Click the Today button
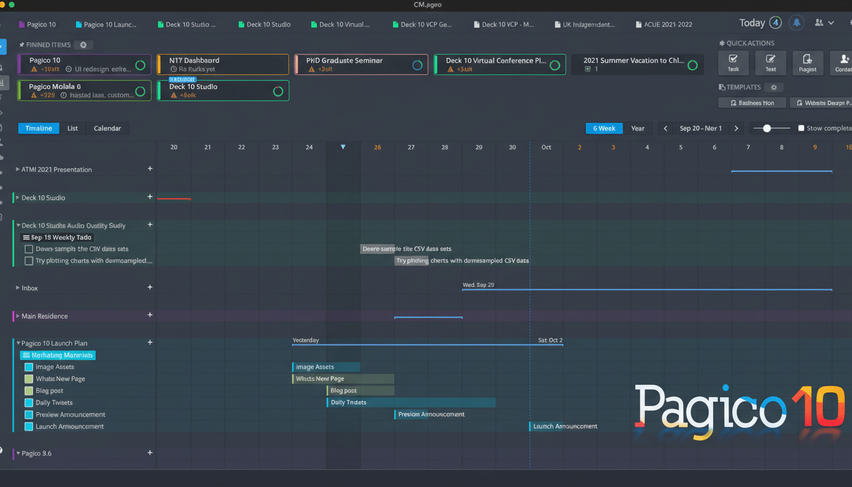Image resolution: width=852 pixels, height=487 pixels. 752,22
